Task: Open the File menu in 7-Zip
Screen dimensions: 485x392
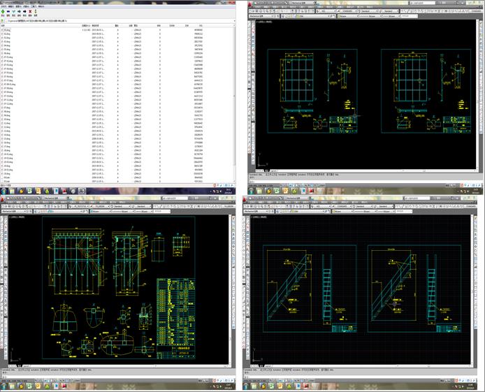Action: tap(4, 7)
